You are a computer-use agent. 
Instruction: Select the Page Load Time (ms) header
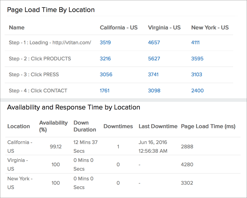[x=208, y=126]
